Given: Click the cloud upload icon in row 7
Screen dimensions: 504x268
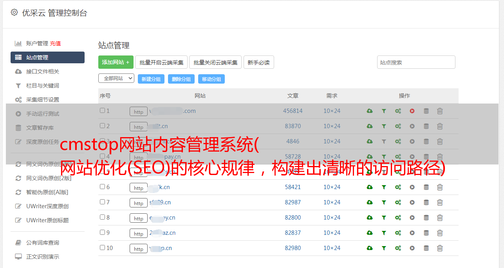Looking at the screenshot, I should (x=369, y=202).
